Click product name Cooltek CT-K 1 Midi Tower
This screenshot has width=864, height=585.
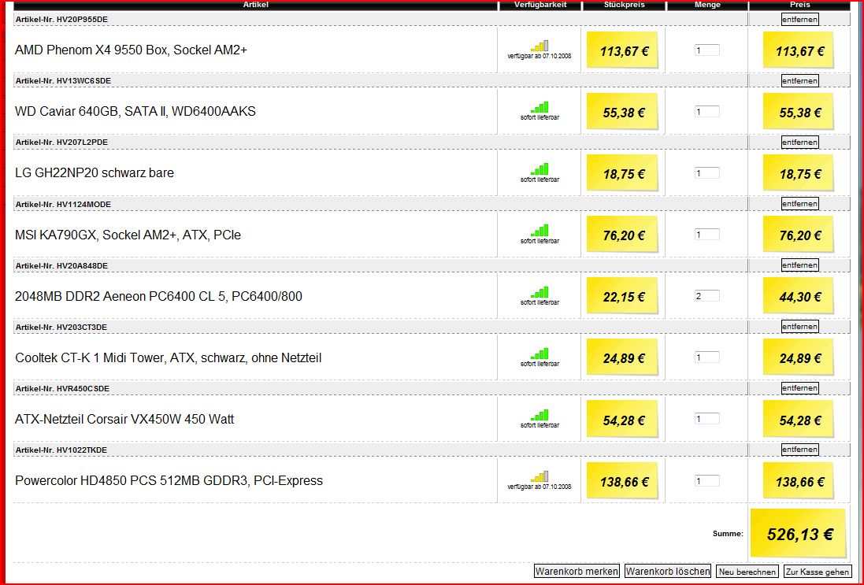click(x=168, y=358)
